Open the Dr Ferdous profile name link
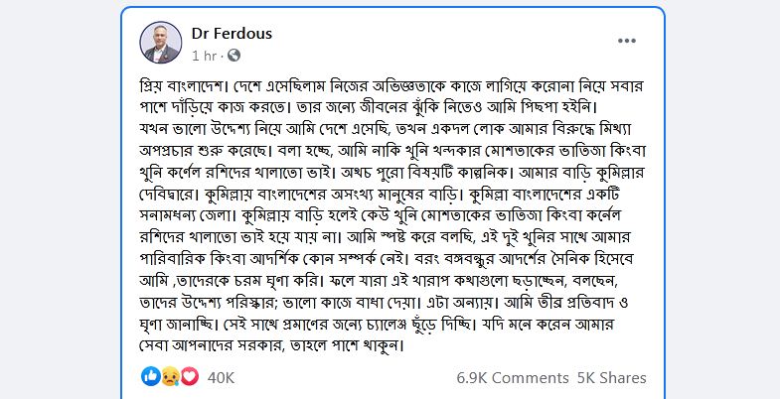Image resolution: width=780 pixels, height=399 pixels. pyautogui.click(x=231, y=34)
